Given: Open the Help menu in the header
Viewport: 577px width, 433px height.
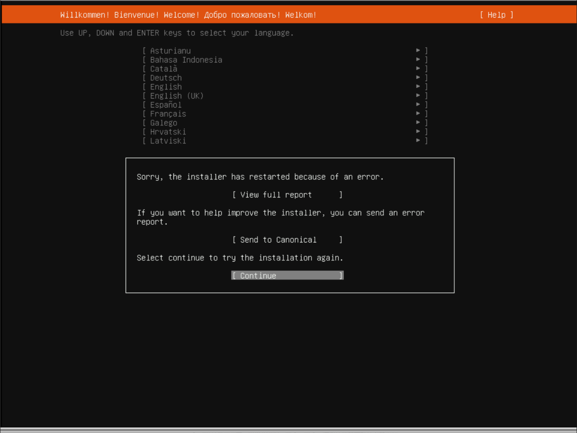Looking at the screenshot, I should 496,15.
